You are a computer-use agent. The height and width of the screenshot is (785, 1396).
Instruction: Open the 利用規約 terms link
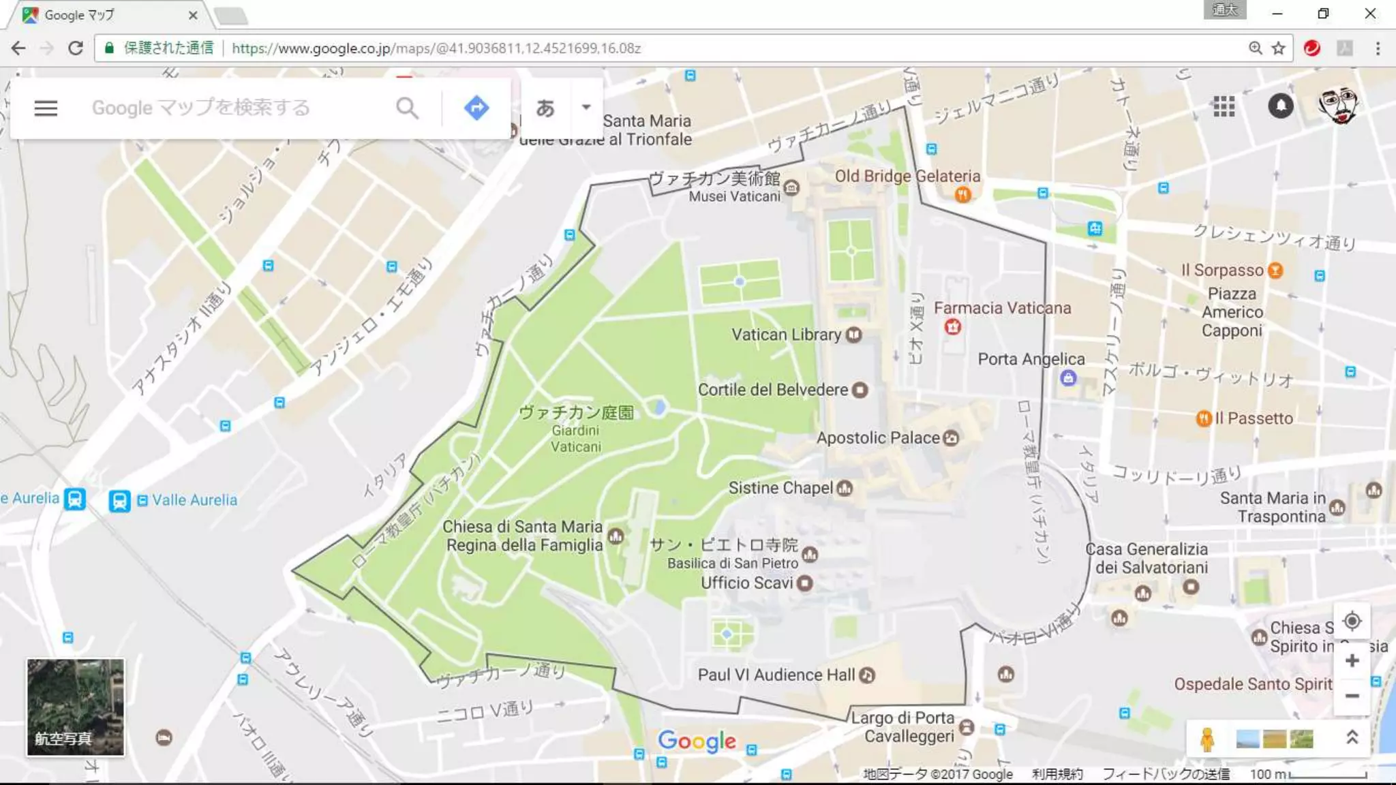[1057, 774]
